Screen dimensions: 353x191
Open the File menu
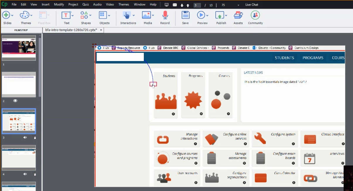pyautogui.click(x=14, y=4)
